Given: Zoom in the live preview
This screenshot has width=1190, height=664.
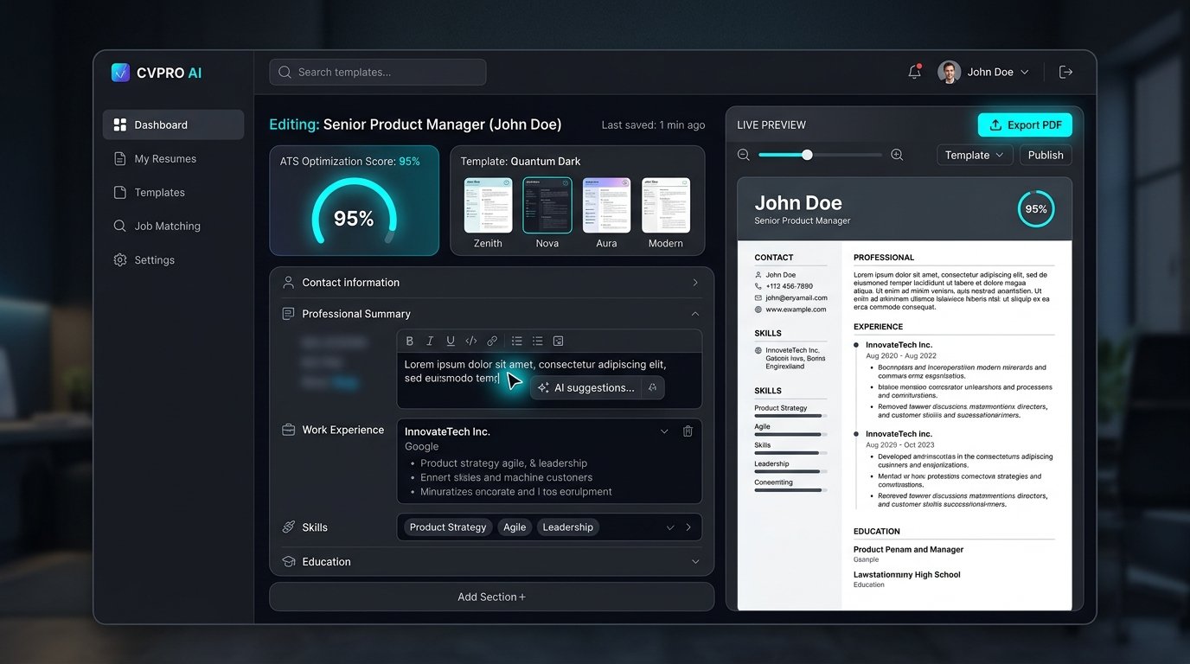Looking at the screenshot, I should click(897, 155).
